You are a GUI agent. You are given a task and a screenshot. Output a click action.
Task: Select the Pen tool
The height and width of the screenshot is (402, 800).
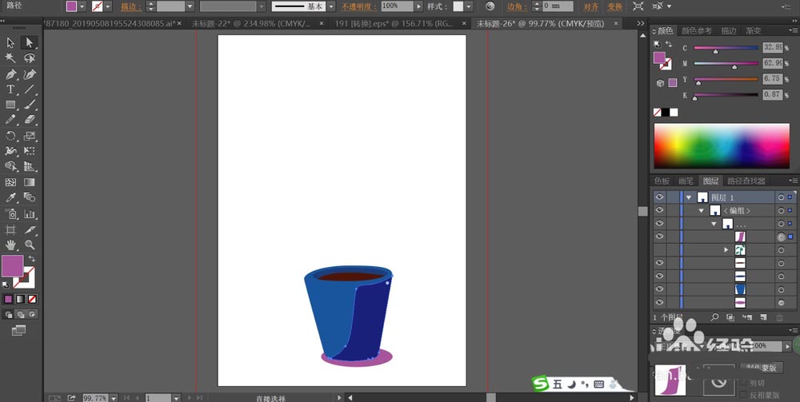(10, 74)
